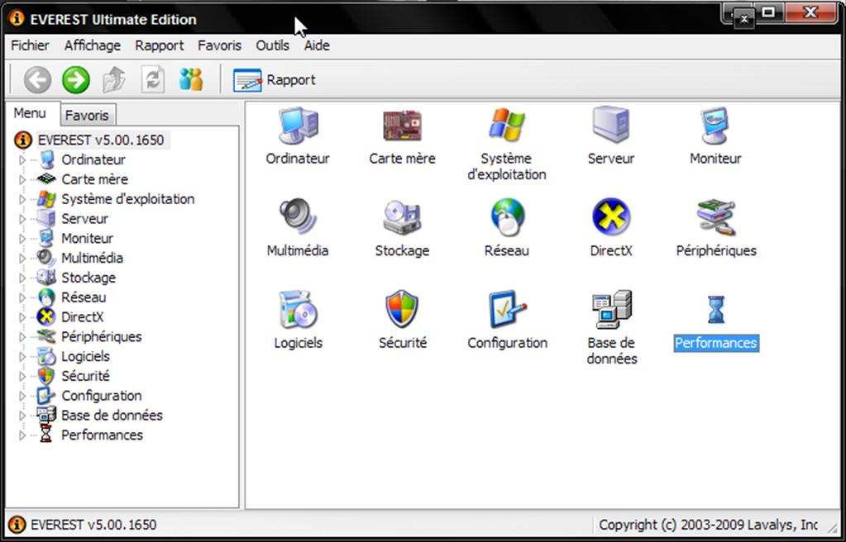Expand the Performances tree node arrow
This screenshot has height=542, width=846.
point(22,435)
